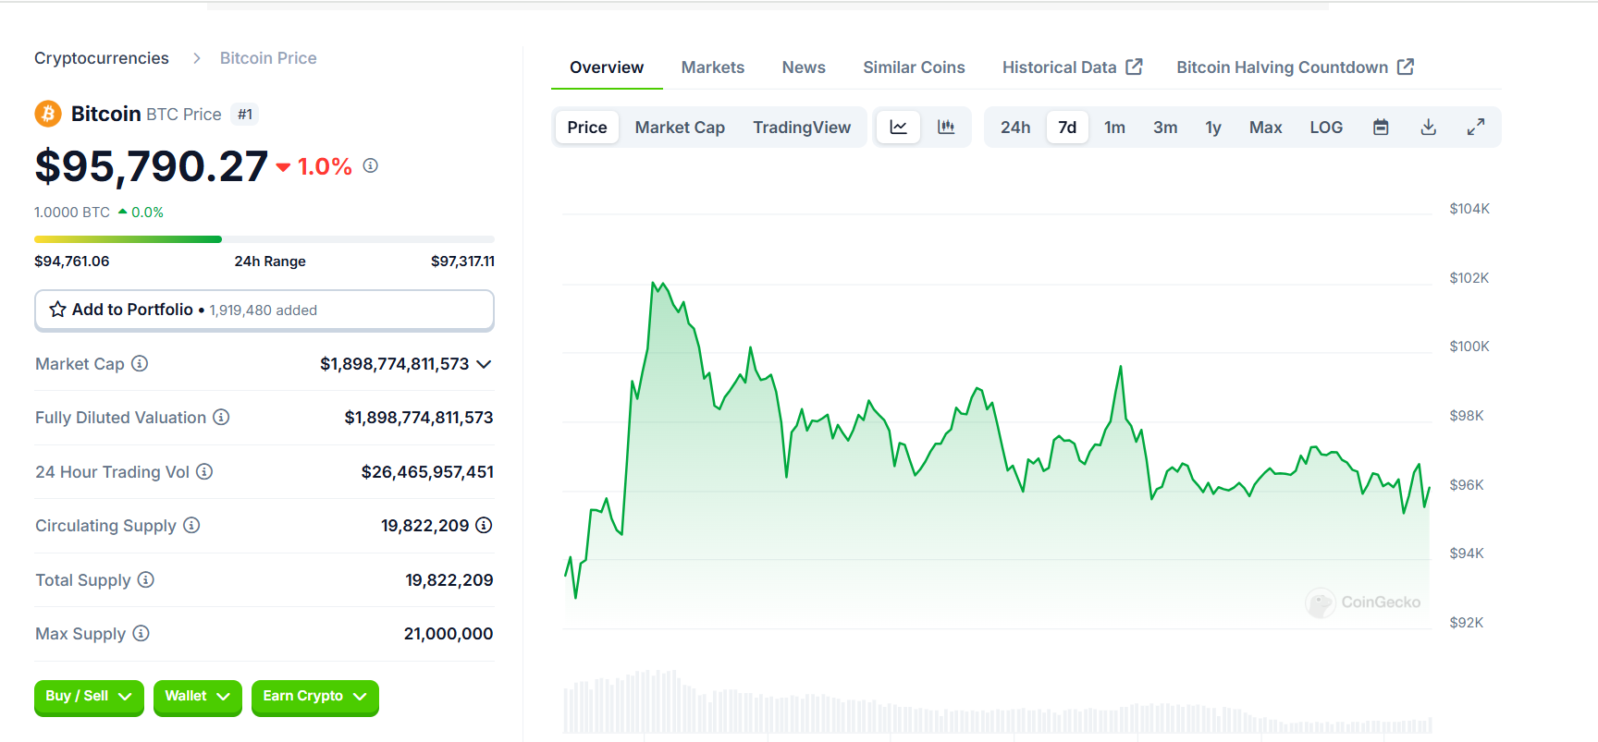Select Market Cap chart mode
Viewport: 1598px width, 742px height.
(680, 128)
